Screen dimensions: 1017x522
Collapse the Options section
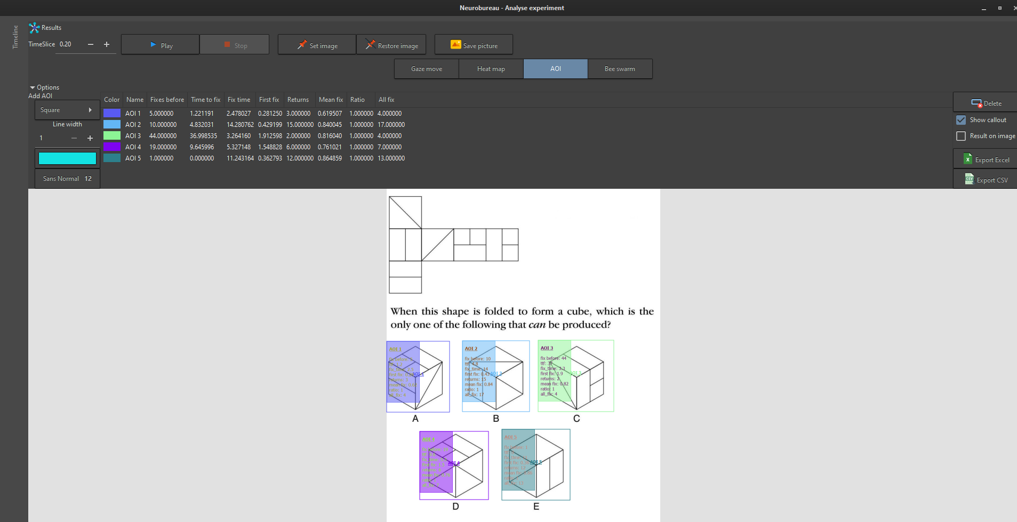coord(33,87)
